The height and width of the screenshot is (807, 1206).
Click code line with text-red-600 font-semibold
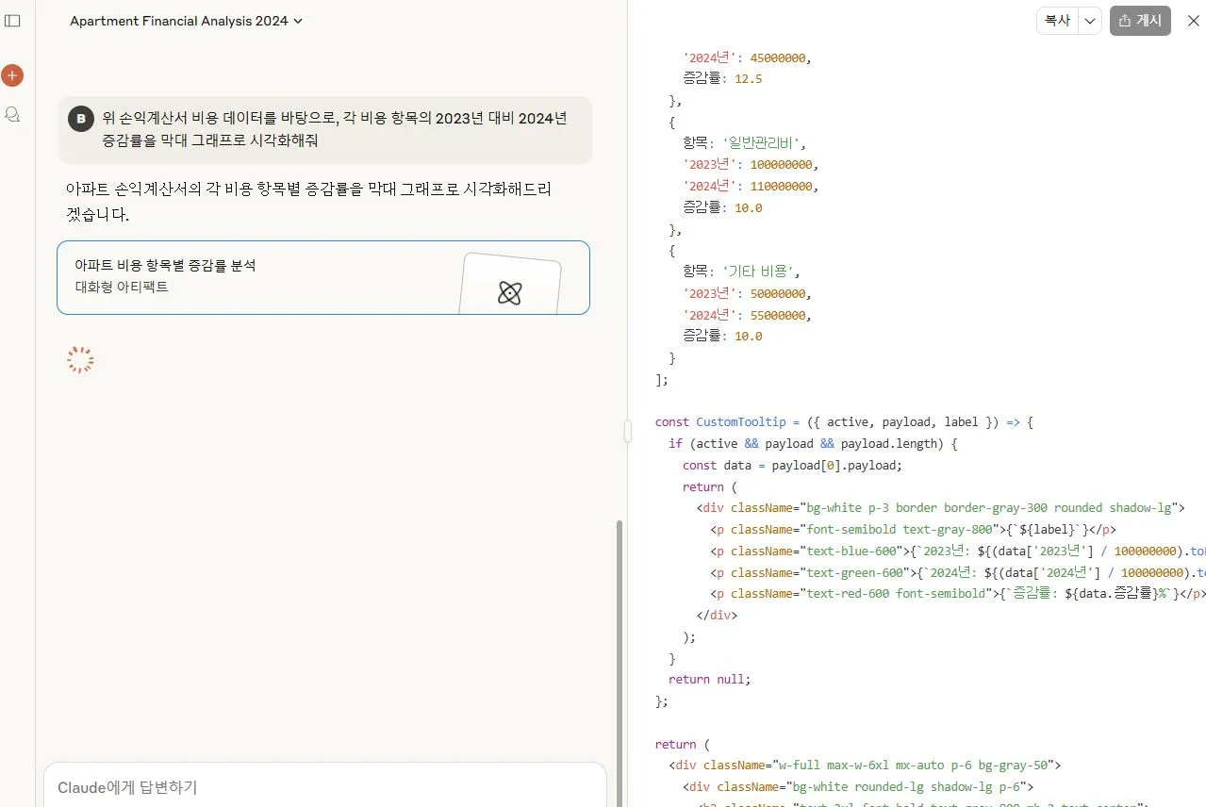coord(957,594)
